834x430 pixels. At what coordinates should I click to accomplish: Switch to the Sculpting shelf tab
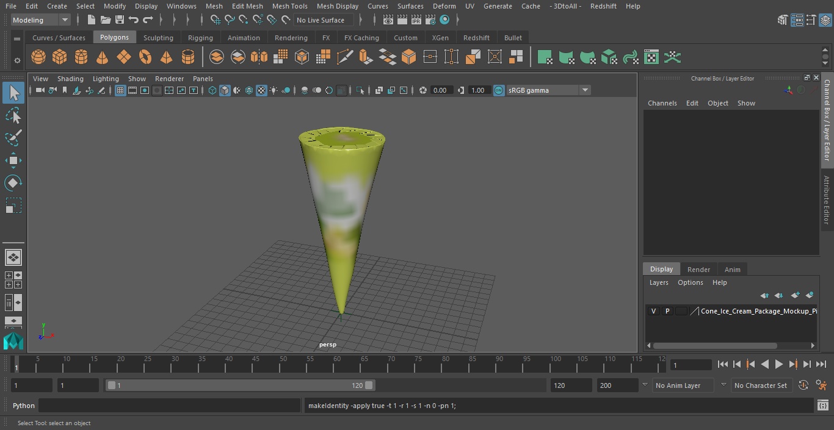click(158, 38)
